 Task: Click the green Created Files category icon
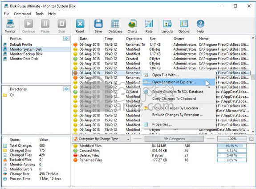tap(75, 150)
